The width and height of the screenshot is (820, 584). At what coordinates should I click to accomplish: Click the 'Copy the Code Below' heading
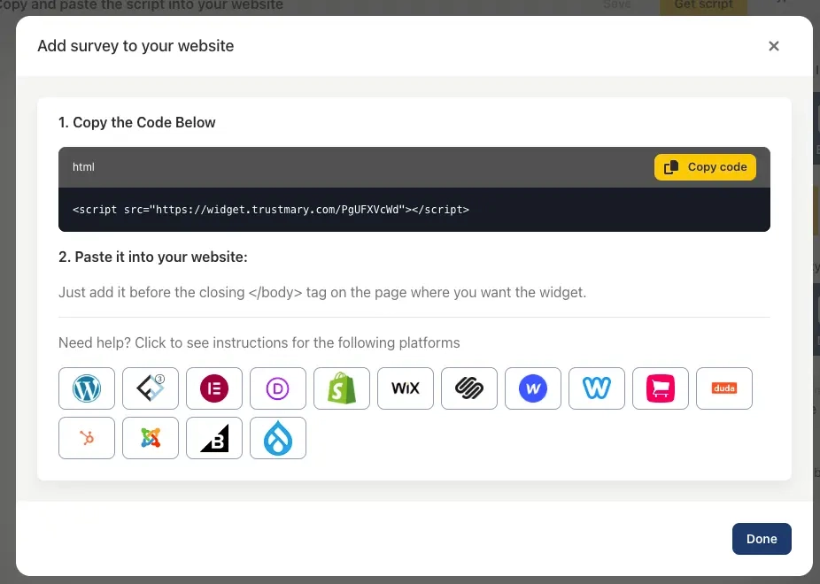point(137,122)
